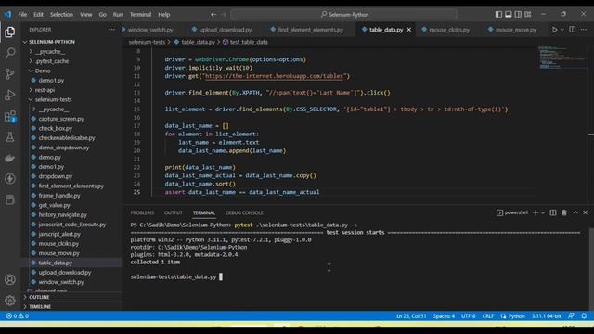This screenshot has width=594, height=334.
Task: Open the Explorer view in activity bar
Action: click(x=10, y=32)
